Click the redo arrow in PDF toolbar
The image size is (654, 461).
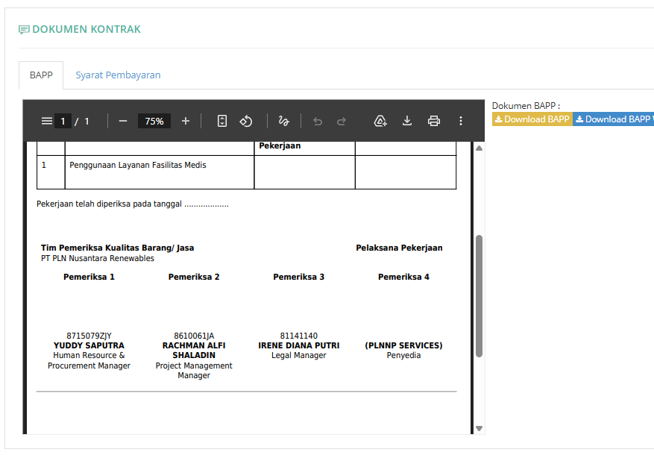pyautogui.click(x=342, y=121)
